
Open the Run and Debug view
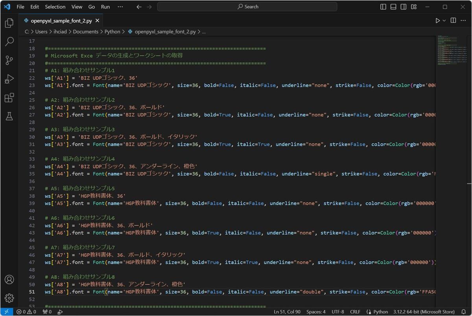click(9, 79)
